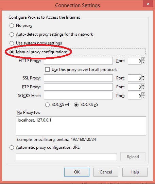Select the No proxy radio option
155x184 pixels.
12,25
